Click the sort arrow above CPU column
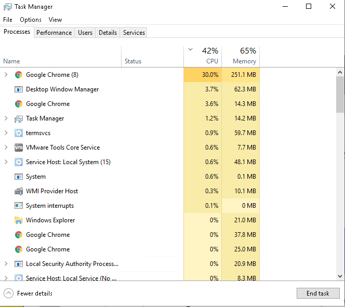 [191, 49]
